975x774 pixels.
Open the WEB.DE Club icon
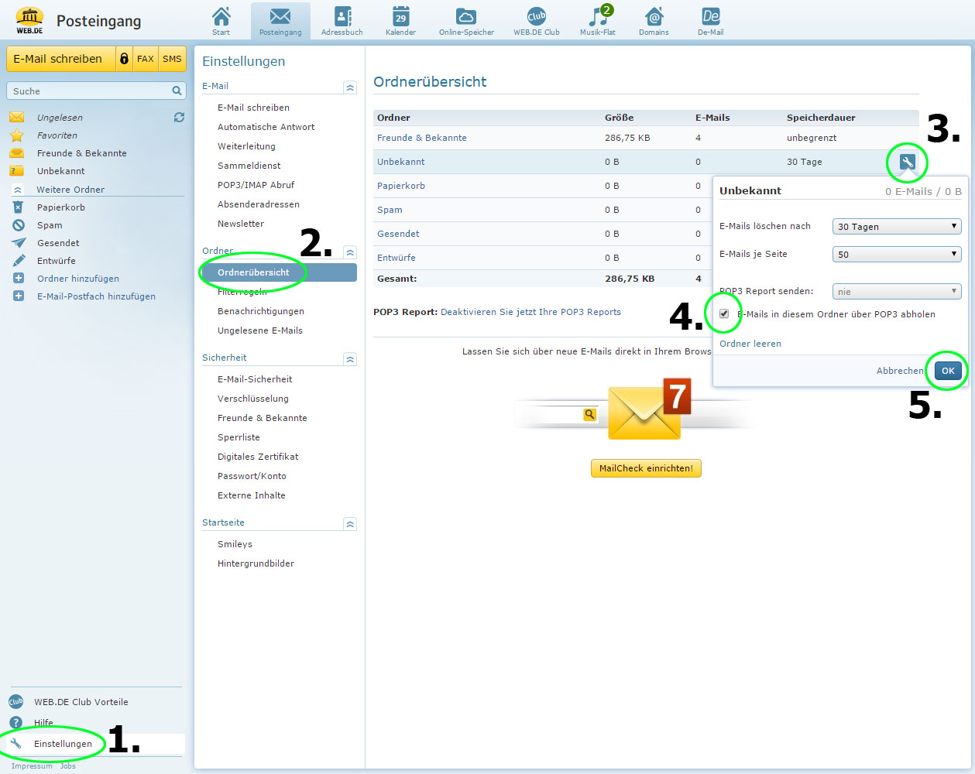click(x=536, y=16)
